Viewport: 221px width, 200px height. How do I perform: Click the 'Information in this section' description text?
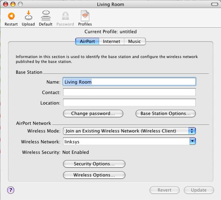pos(107,59)
